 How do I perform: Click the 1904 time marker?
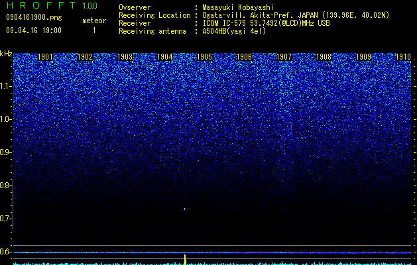click(165, 57)
